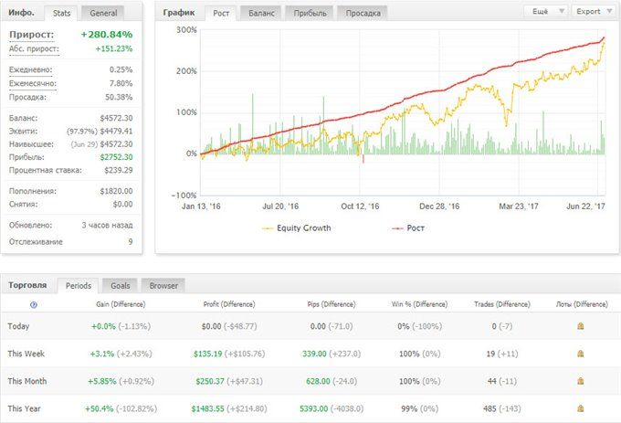
Task: Click the help question mark icon
Action: (x=34, y=305)
